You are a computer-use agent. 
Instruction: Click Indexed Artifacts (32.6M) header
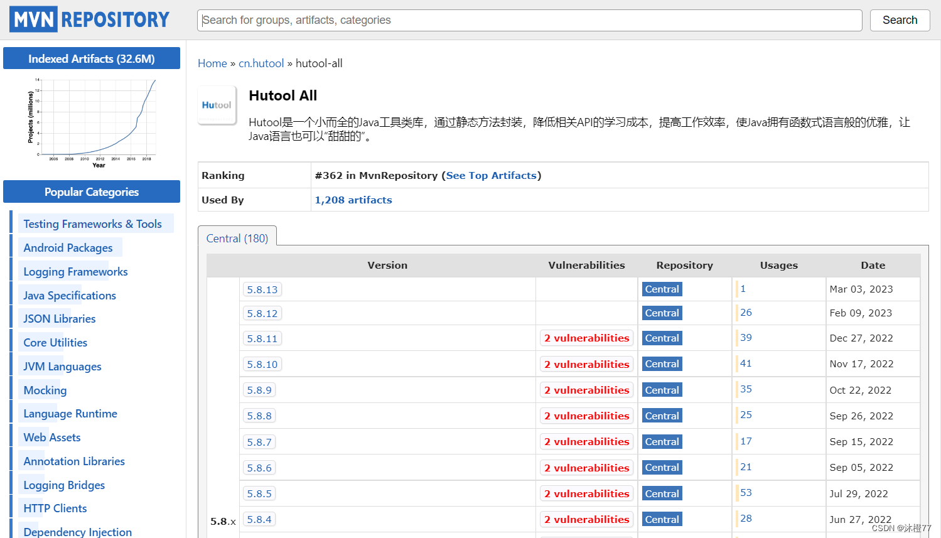(92, 58)
